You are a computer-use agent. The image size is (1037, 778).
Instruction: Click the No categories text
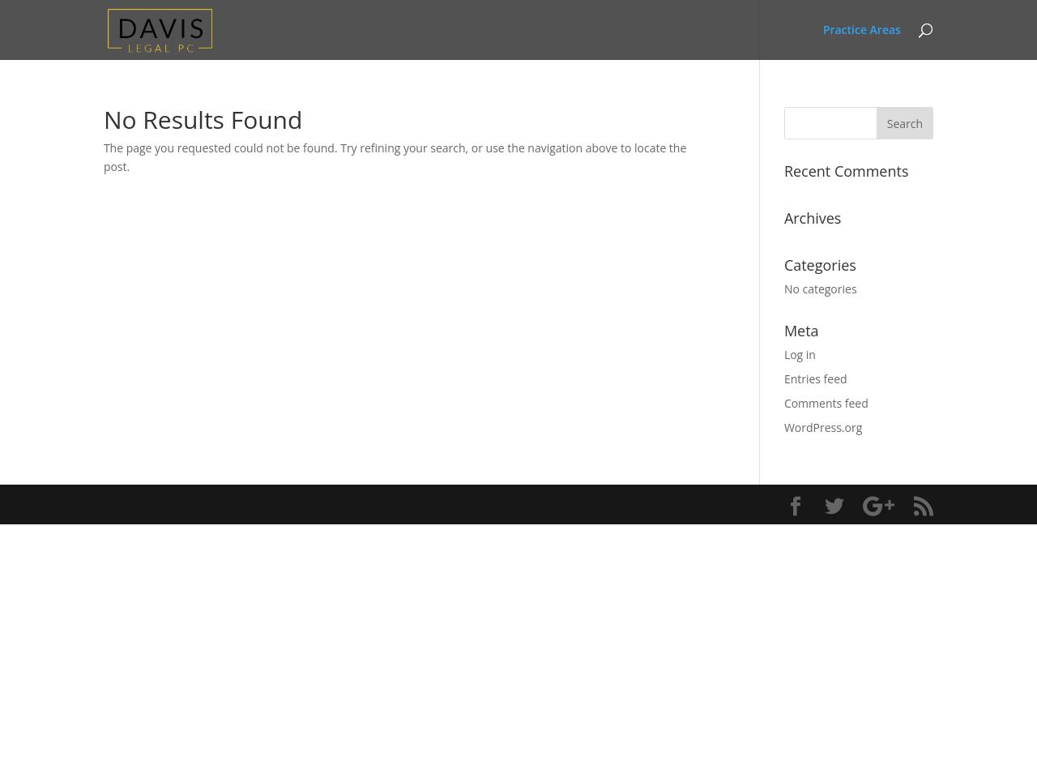click(x=820, y=289)
